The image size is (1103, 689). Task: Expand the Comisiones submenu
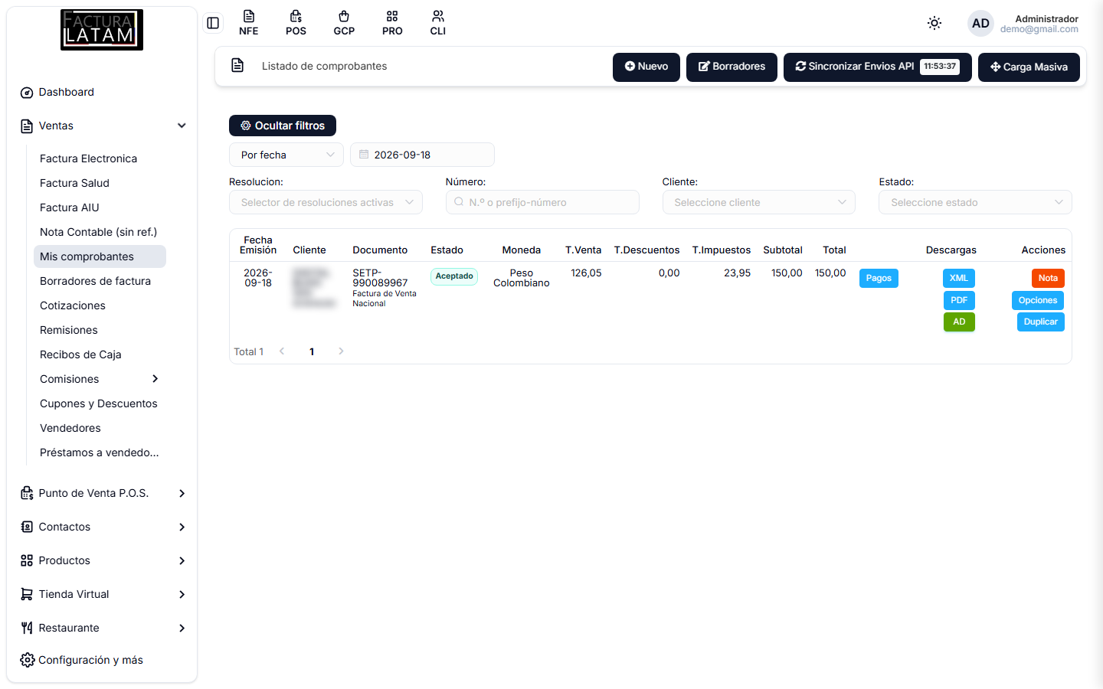pyautogui.click(x=100, y=379)
